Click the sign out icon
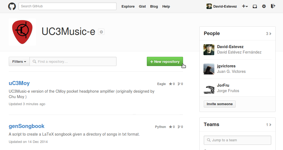The width and height of the screenshot is (283, 150). [273, 7]
